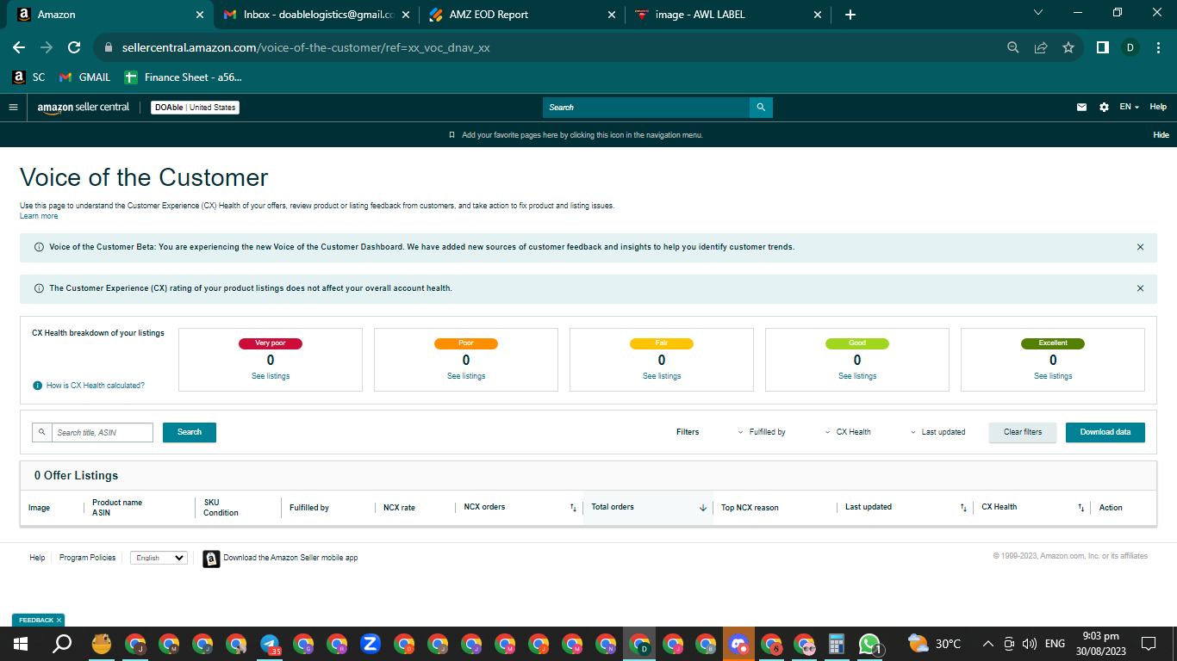
Task: See listings under Very poor
Action: (x=271, y=376)
